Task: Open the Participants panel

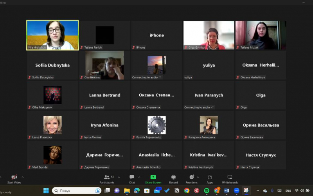Action: (107, 179)
